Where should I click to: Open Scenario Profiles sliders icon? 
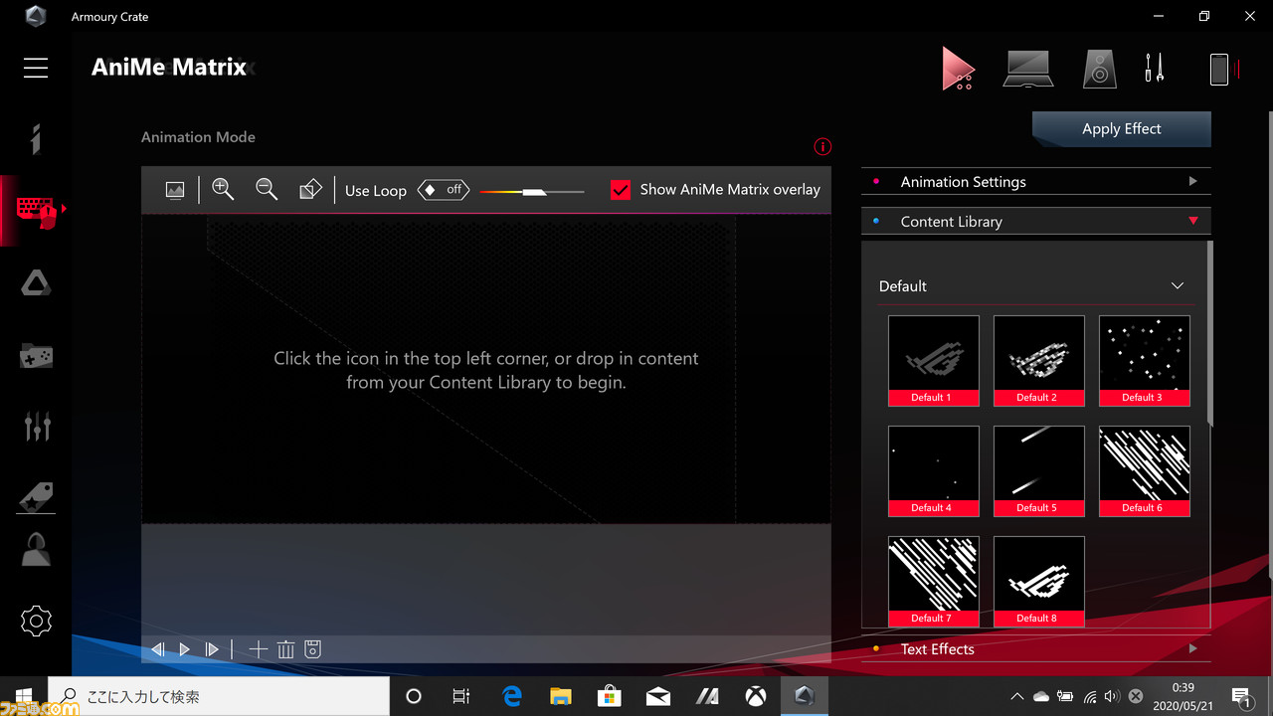tap(36, 426)
